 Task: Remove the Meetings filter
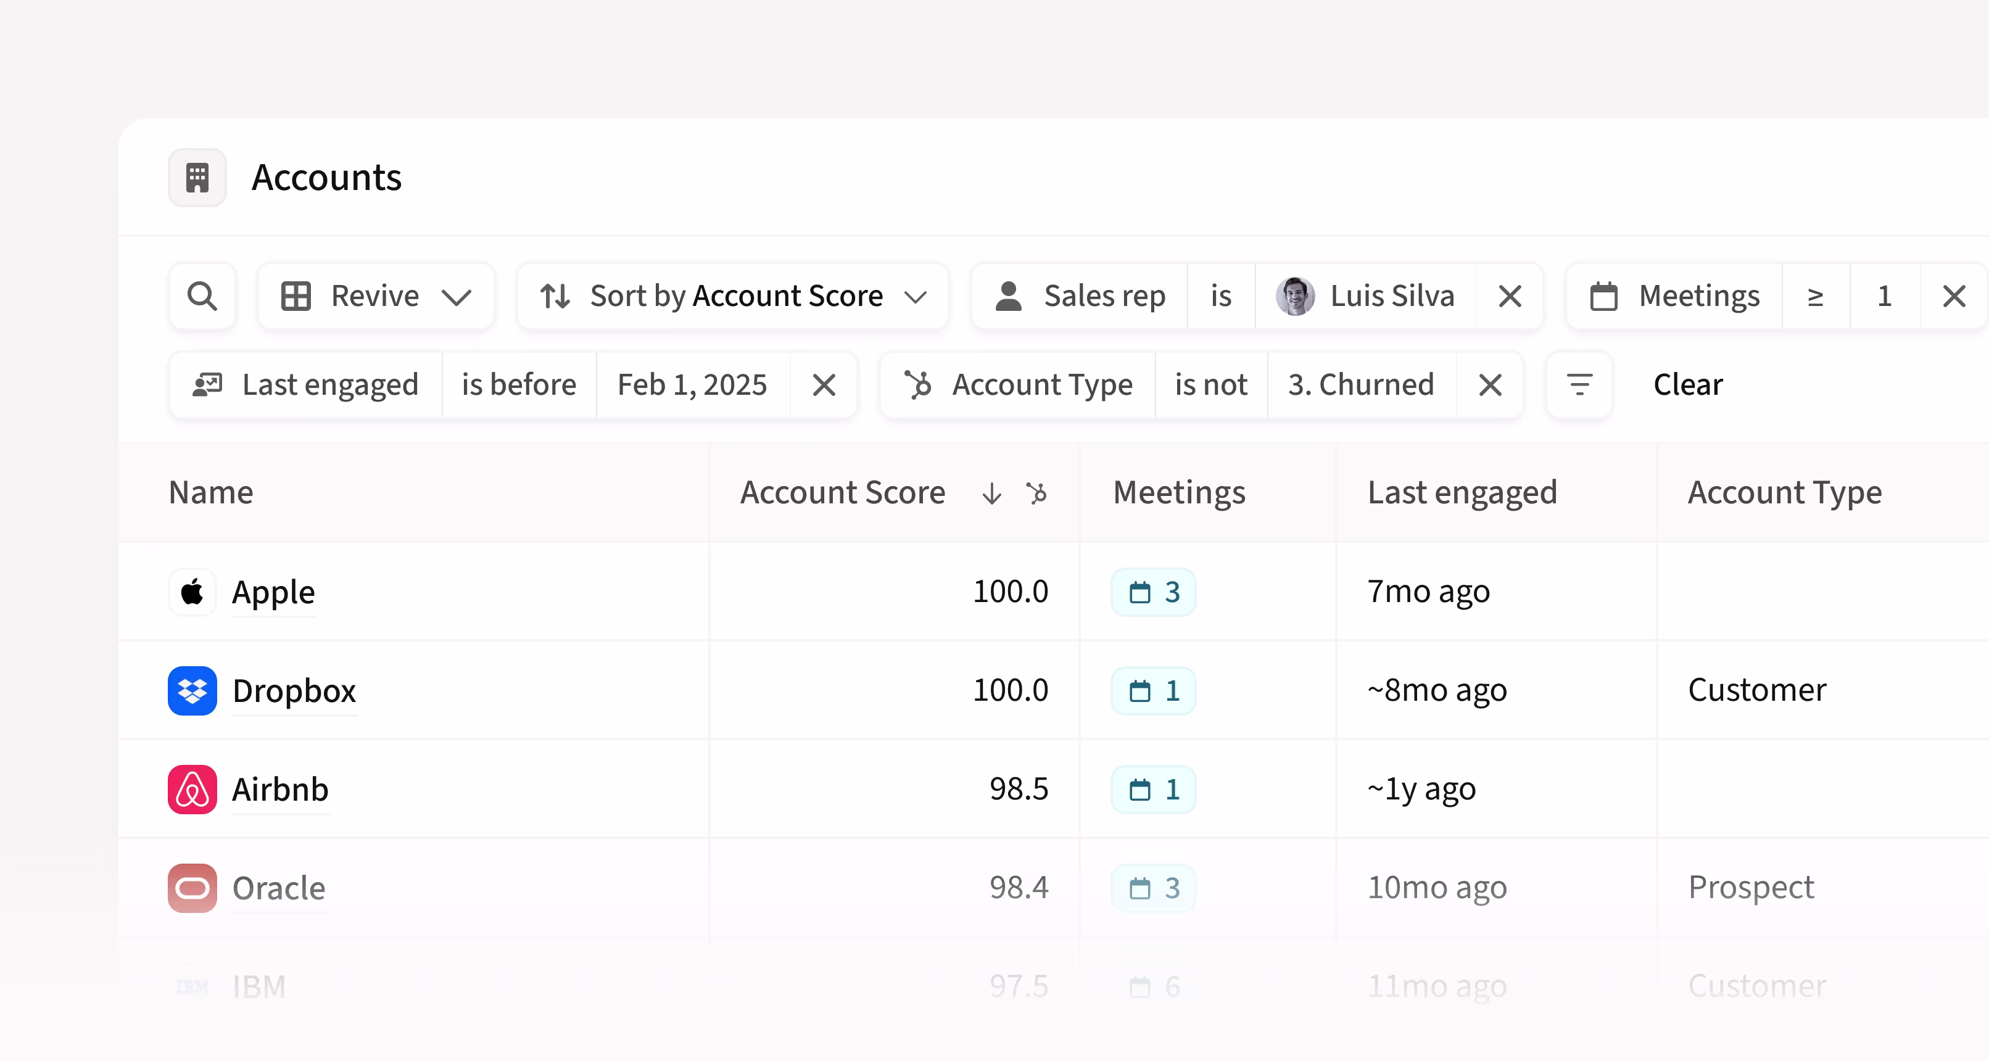1953,297
